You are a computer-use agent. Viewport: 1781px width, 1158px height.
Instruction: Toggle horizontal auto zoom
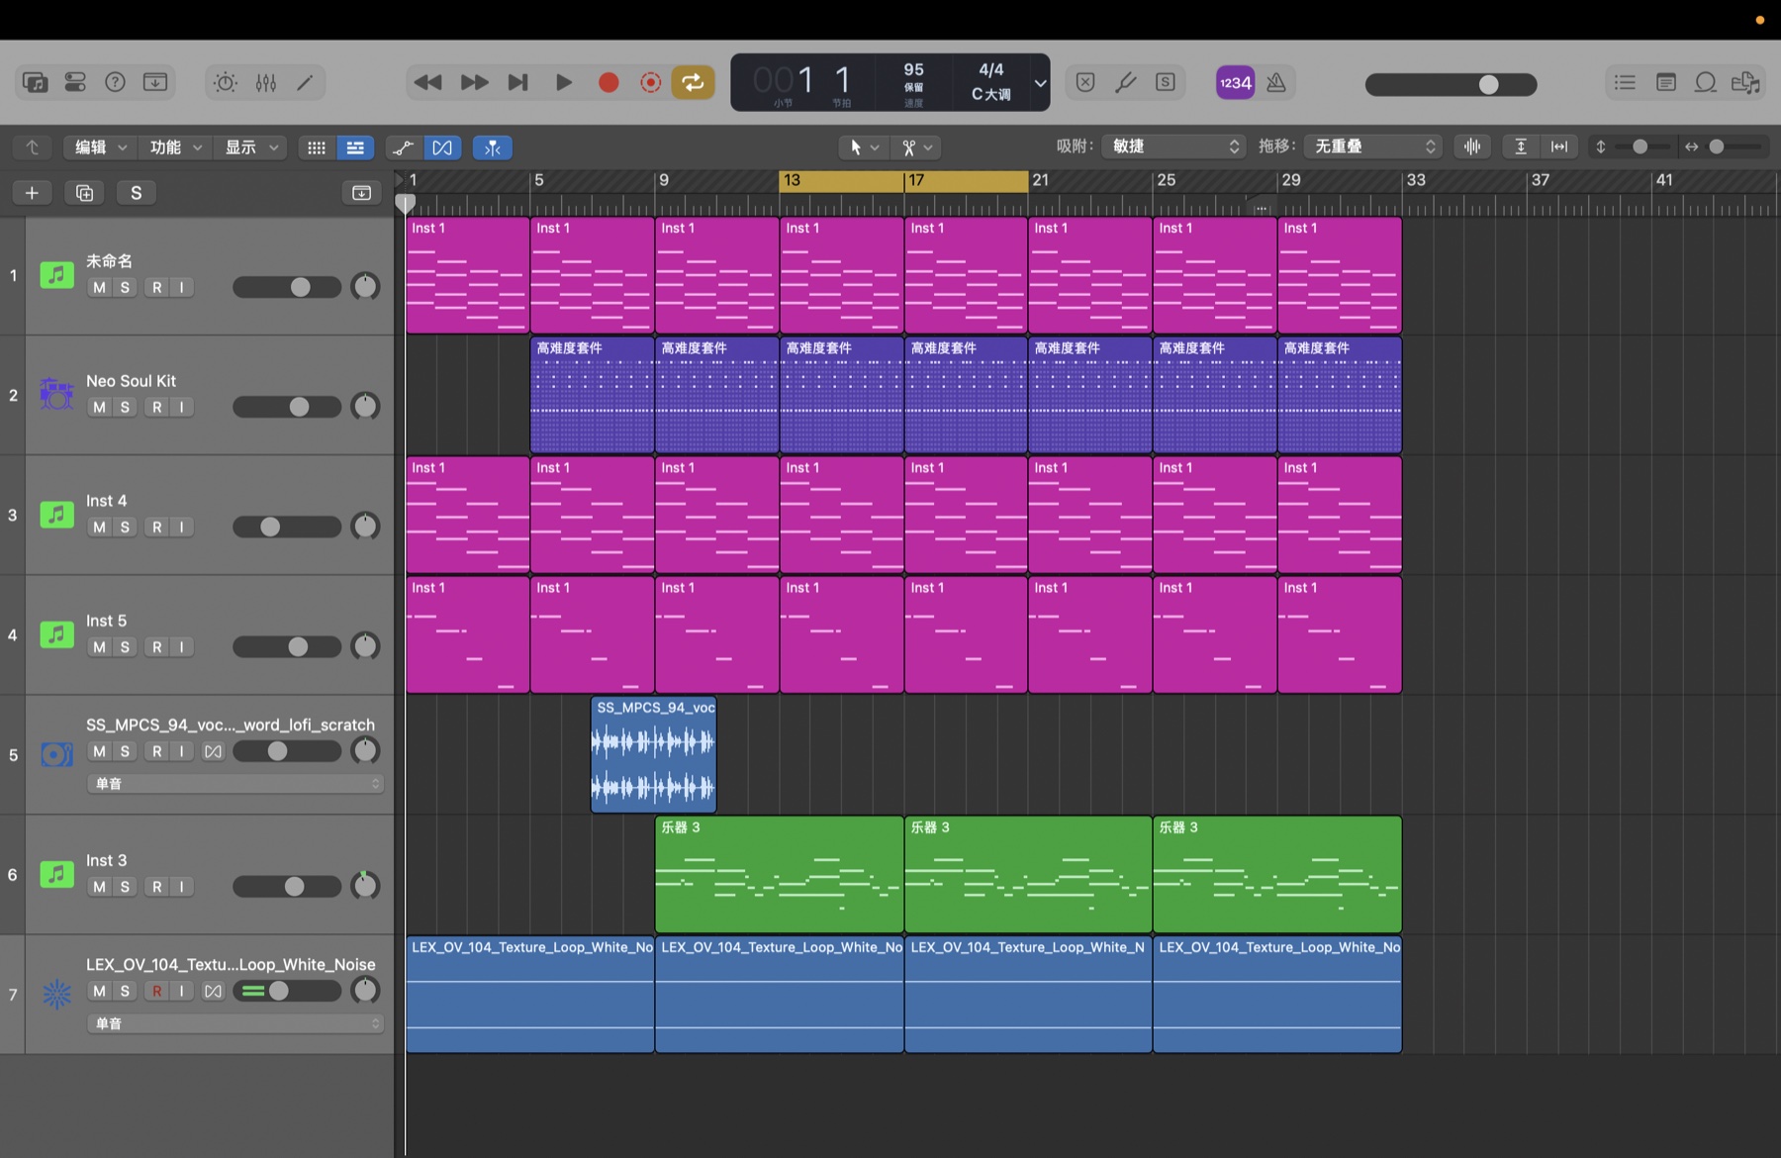[1559, 146]
